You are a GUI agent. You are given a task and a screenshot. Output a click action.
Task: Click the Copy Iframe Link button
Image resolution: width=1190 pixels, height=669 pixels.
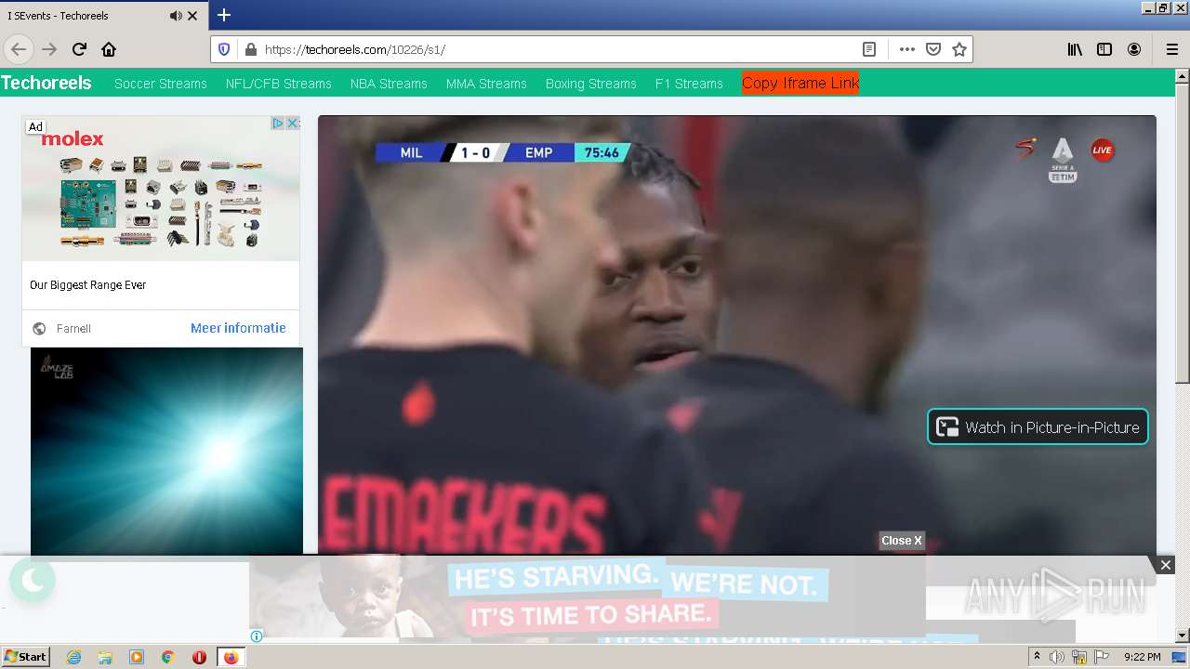click(x=800, y=83)
